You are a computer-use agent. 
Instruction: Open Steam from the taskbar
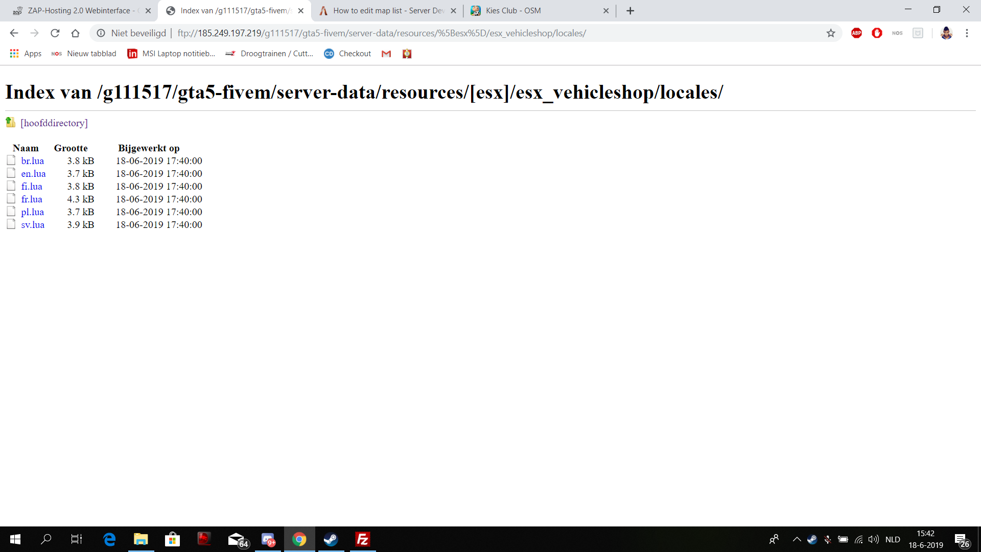(331, 539)
